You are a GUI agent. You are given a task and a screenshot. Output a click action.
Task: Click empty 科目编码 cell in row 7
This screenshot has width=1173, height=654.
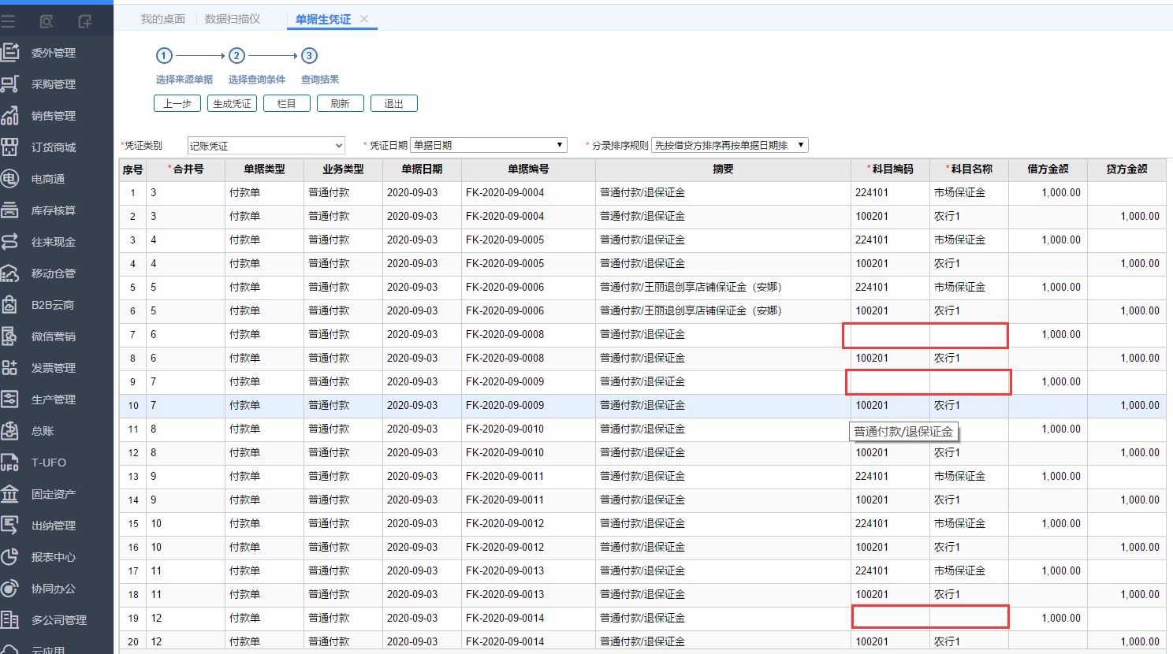[890, 335]
